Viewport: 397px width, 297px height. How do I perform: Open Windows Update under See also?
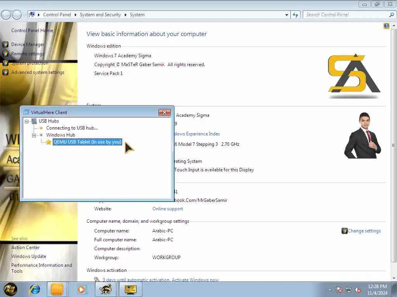(x=29, y=256)
